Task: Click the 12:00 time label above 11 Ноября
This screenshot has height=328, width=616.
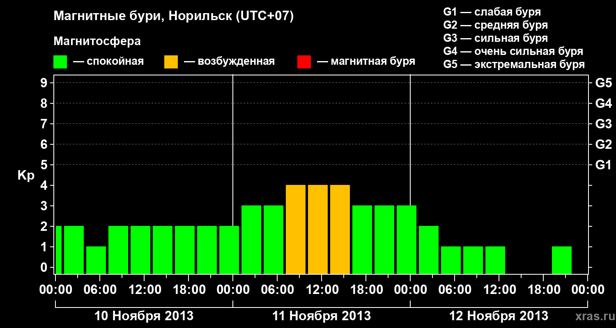Action: tap(322, 290)
